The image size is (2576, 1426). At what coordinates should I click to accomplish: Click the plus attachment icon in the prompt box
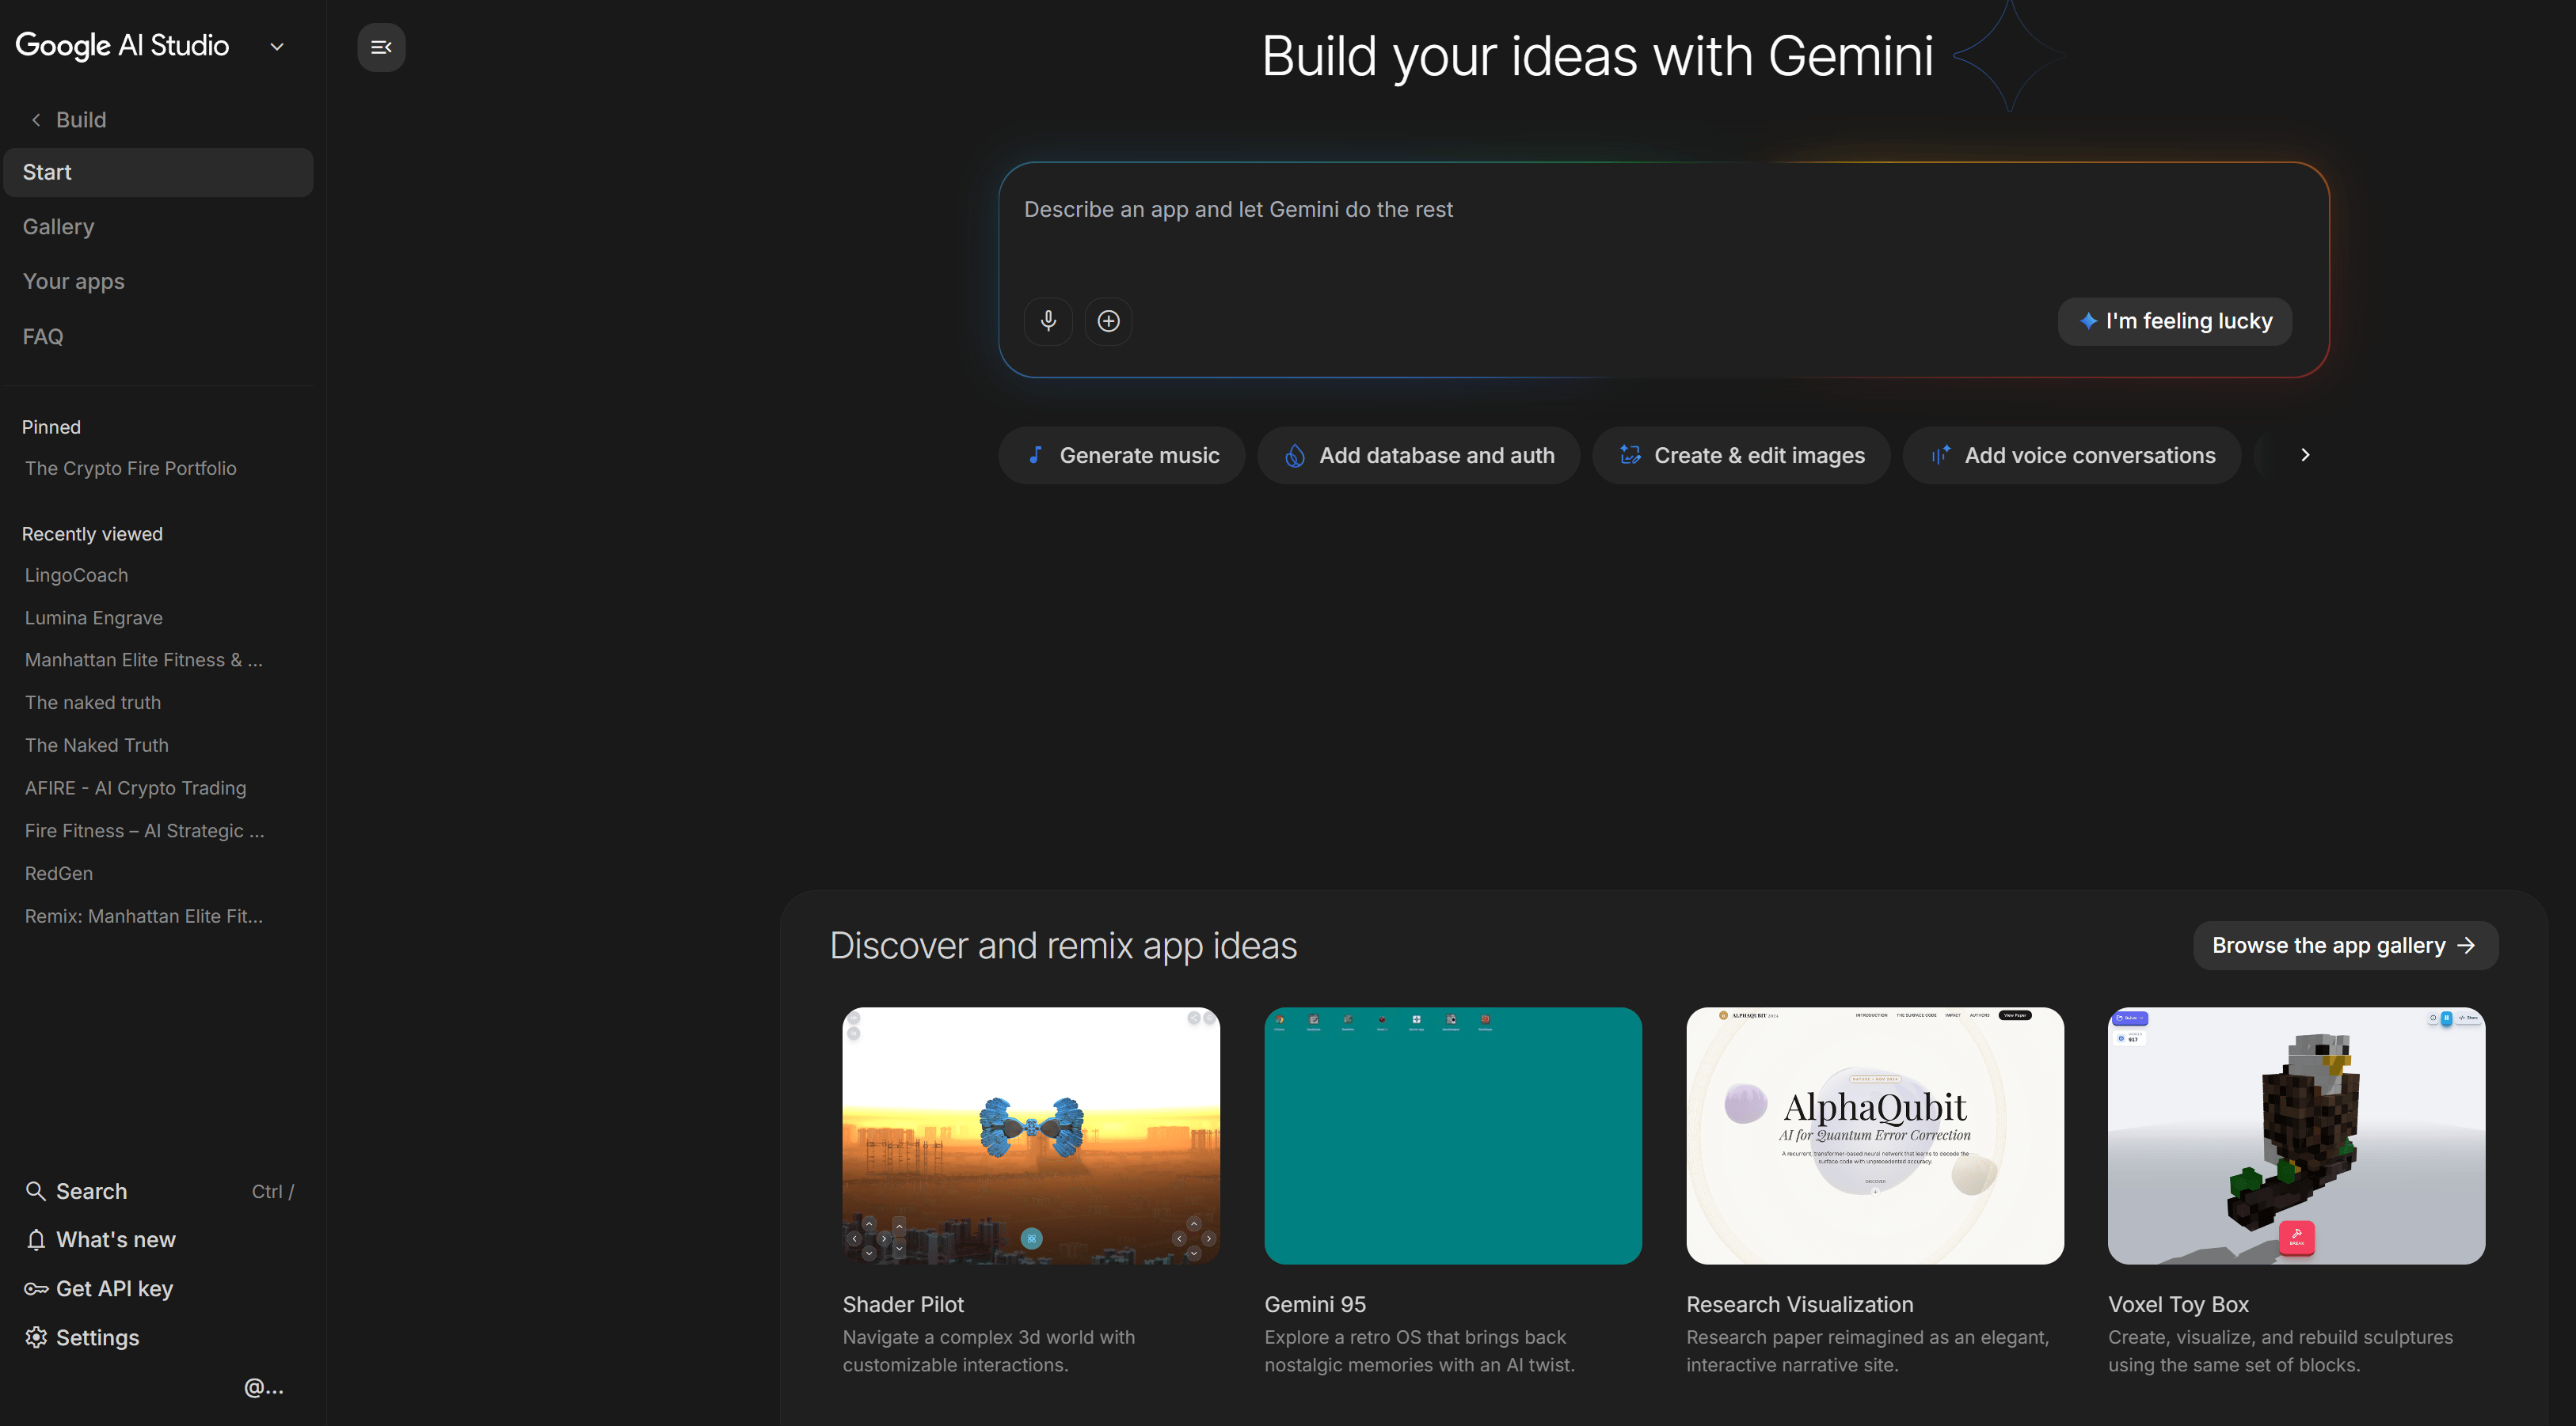1109,320
